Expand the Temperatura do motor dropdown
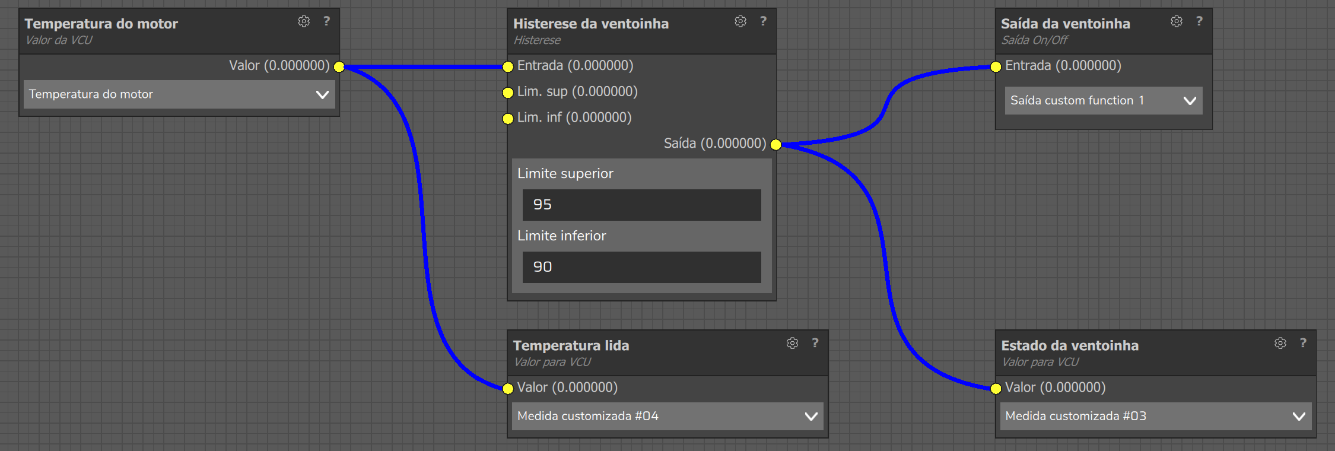1335x451 pixels. pos(179,94)
